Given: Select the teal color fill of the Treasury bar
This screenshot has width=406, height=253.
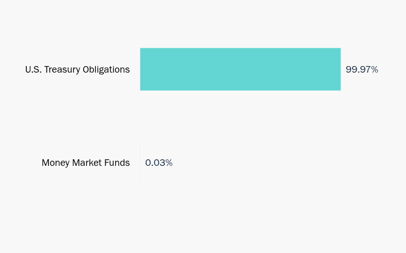Looking at the screenshot, I should 240,69.
